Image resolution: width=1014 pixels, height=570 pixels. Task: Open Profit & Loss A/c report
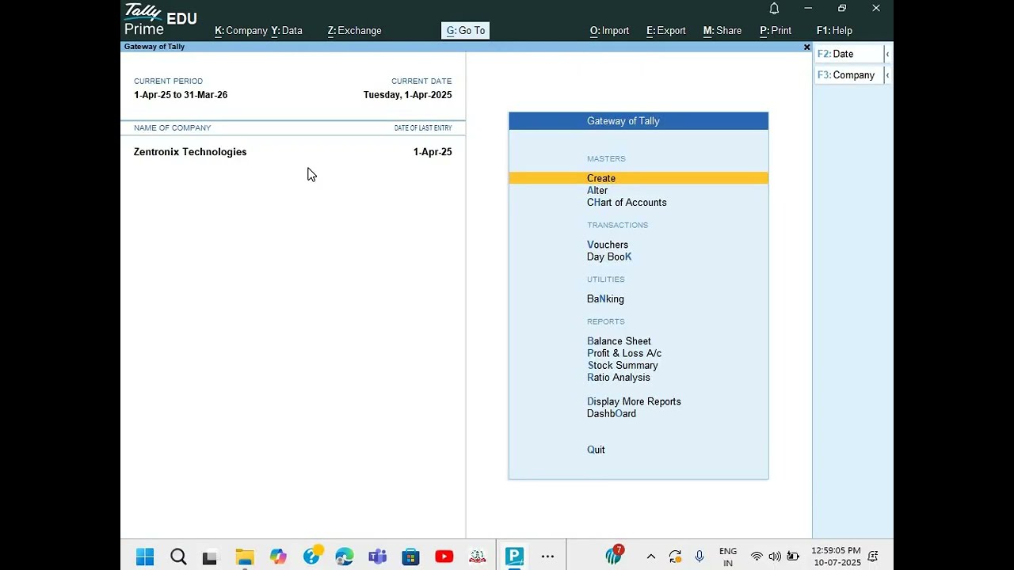(x=624, y=354)
